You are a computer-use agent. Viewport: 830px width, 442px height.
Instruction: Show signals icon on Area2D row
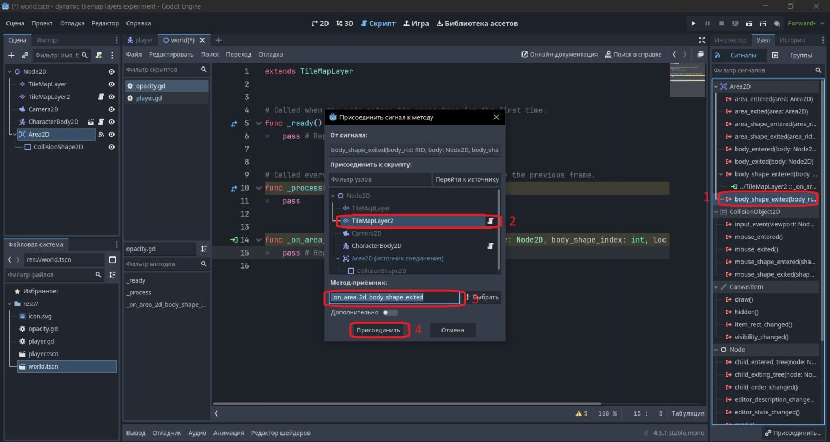click(101, 135)
